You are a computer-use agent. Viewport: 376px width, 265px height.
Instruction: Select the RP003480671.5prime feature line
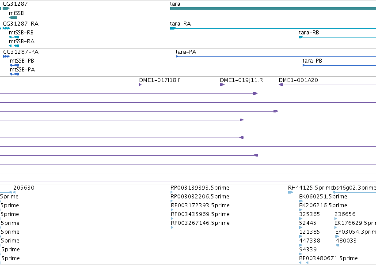pyautogui.click(x=304, y=263)
